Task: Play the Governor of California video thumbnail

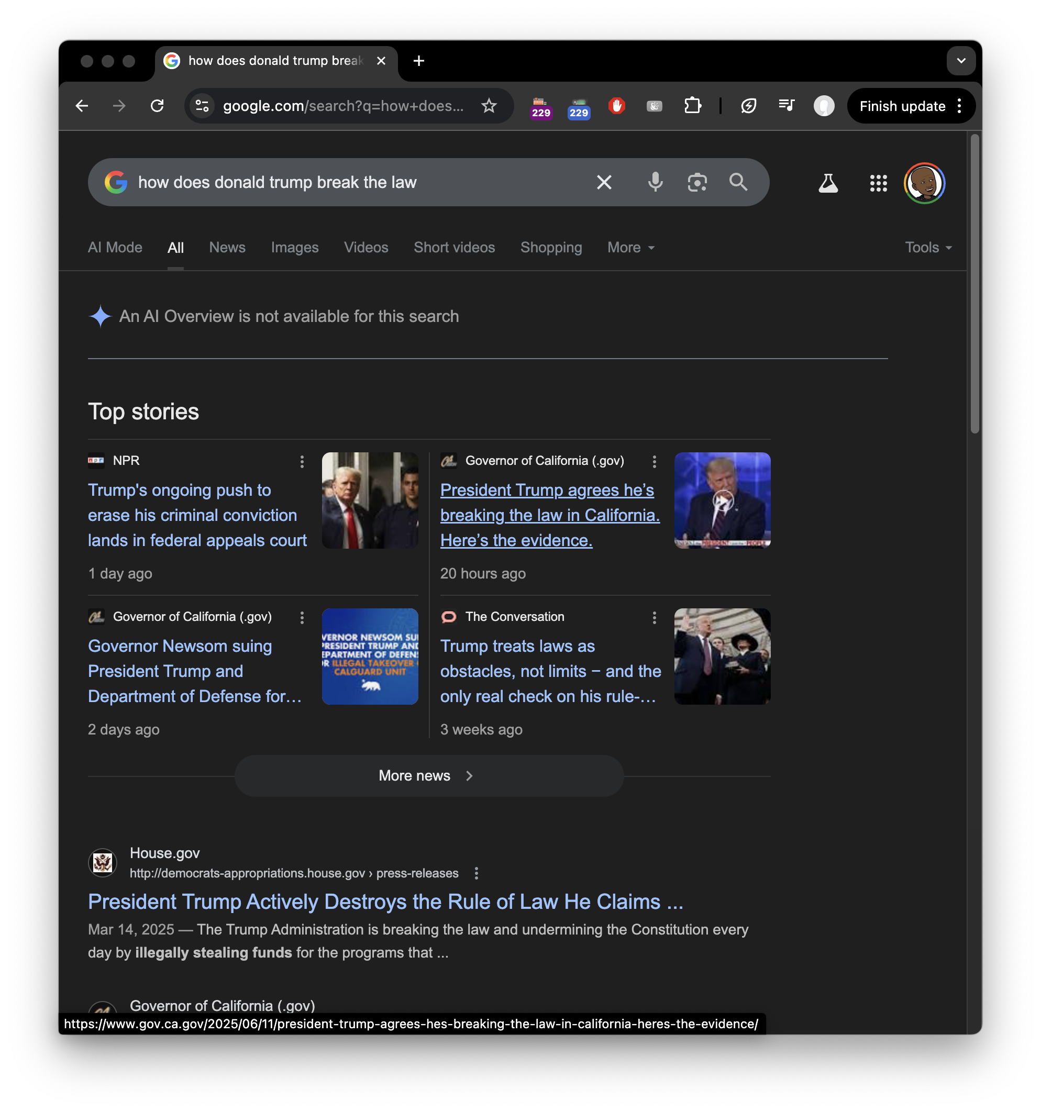Action: click(x=722, y=500)
